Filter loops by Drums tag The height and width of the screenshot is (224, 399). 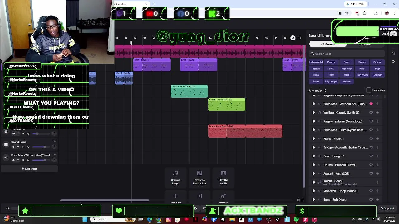click(x=331, y=62)
